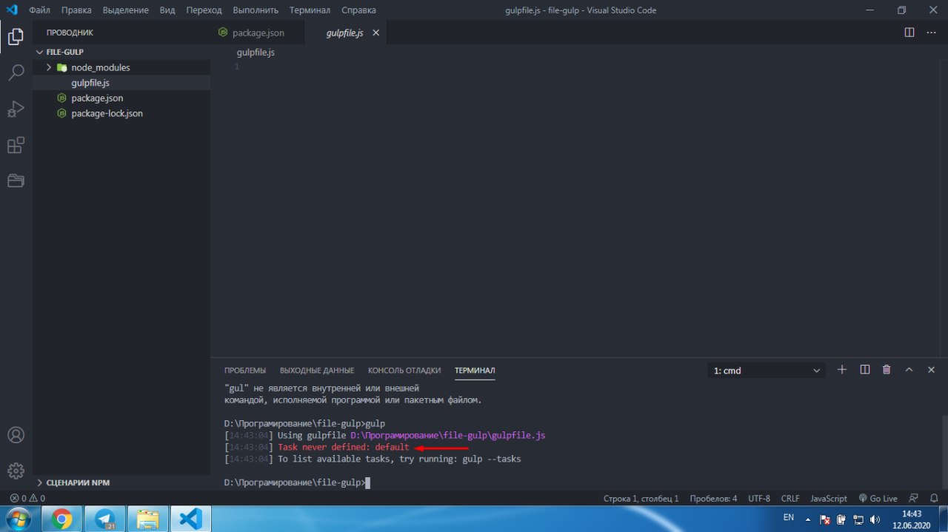Image resolution: width=948 pixels, height=532 pixels.
Task: Close the terminal panel
Action: point(932,370)
